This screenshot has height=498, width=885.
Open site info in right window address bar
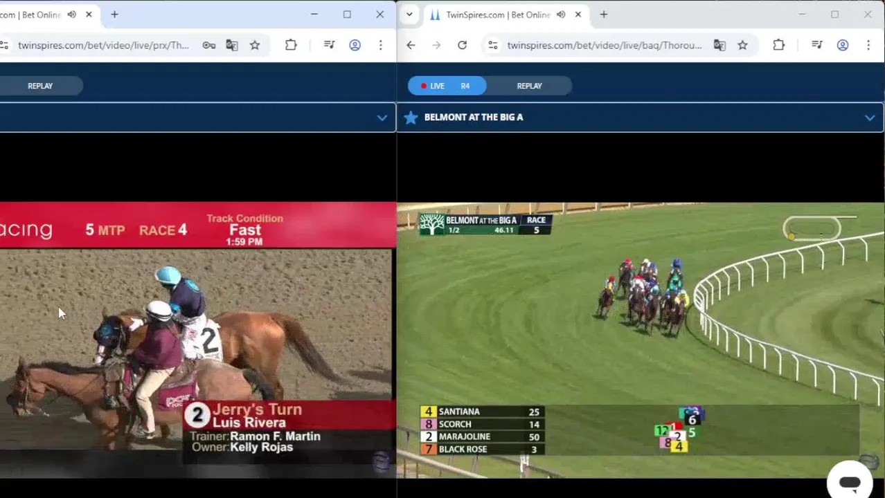coord(492,46)
